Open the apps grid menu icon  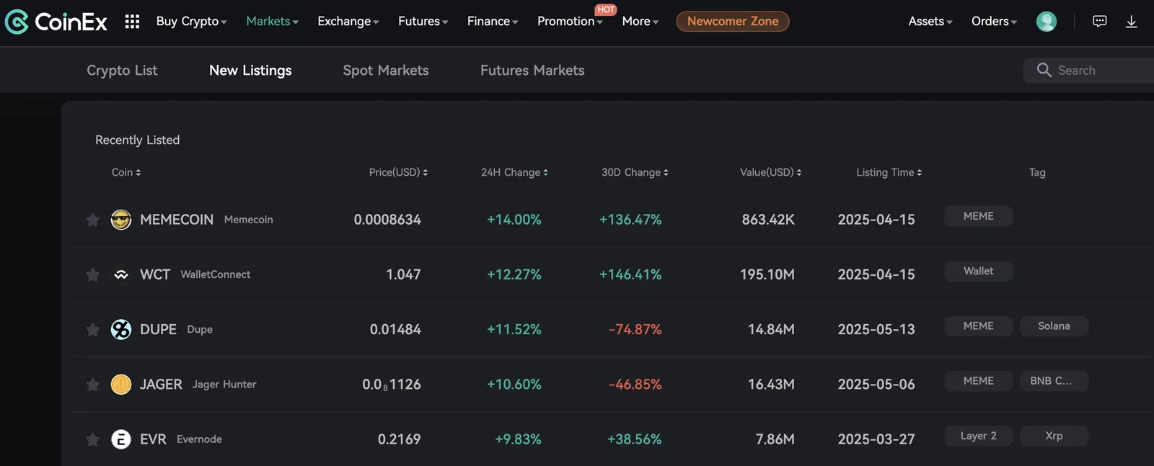(x=132, y=22)
